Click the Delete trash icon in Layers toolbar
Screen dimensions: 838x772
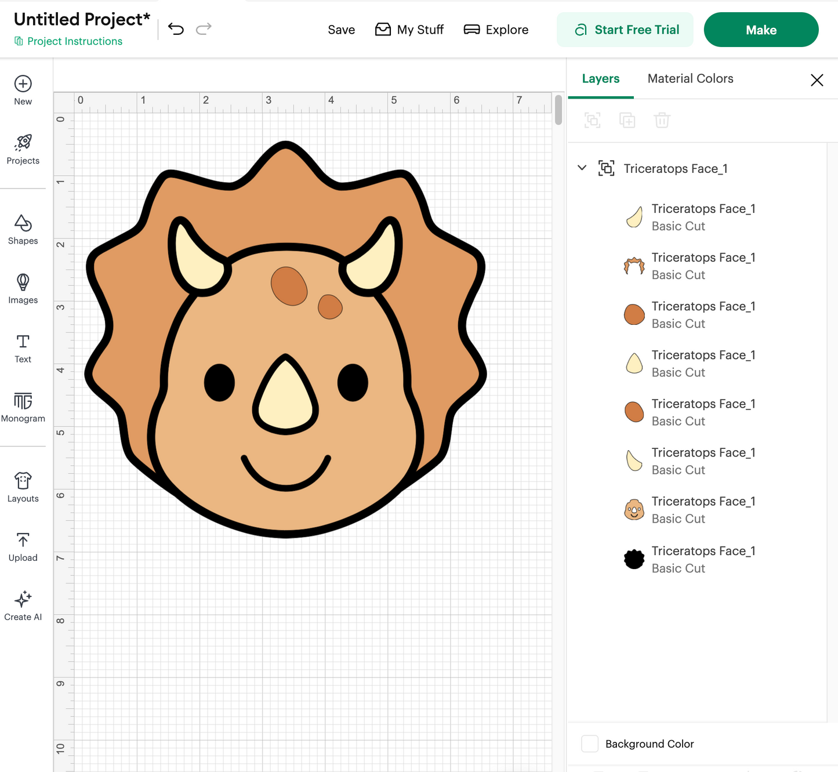click(662, 121)
